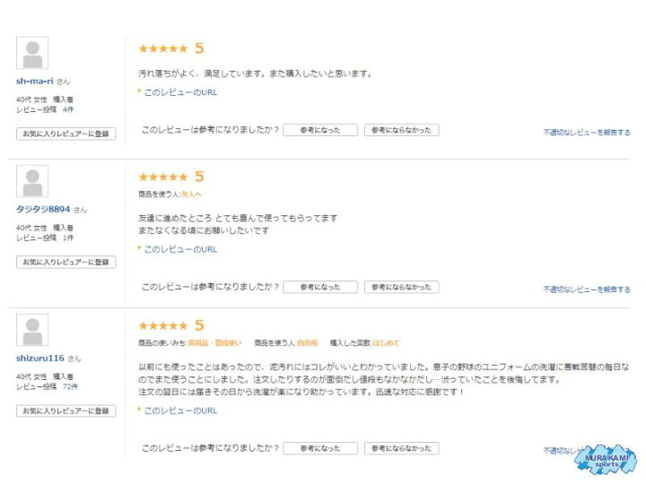
Task: Open このレビューのURL for shizuru116's review
Action: click(x=180, y=411)
